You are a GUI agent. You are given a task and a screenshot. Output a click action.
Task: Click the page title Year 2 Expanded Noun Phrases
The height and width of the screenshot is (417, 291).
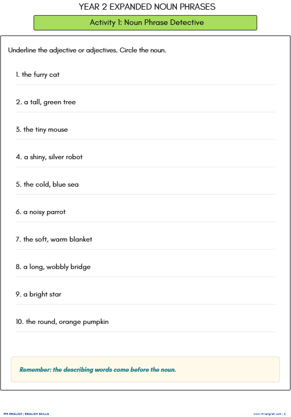pos(147,7)
